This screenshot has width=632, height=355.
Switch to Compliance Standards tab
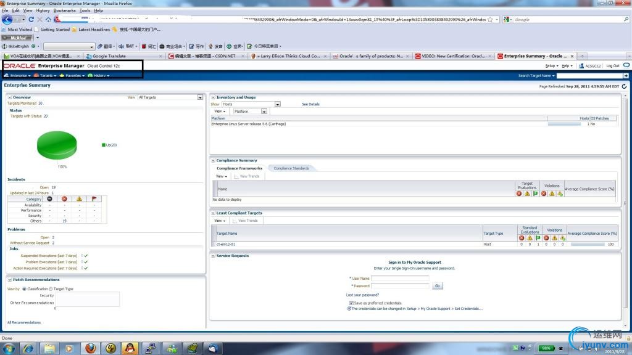tap(291, 168)
